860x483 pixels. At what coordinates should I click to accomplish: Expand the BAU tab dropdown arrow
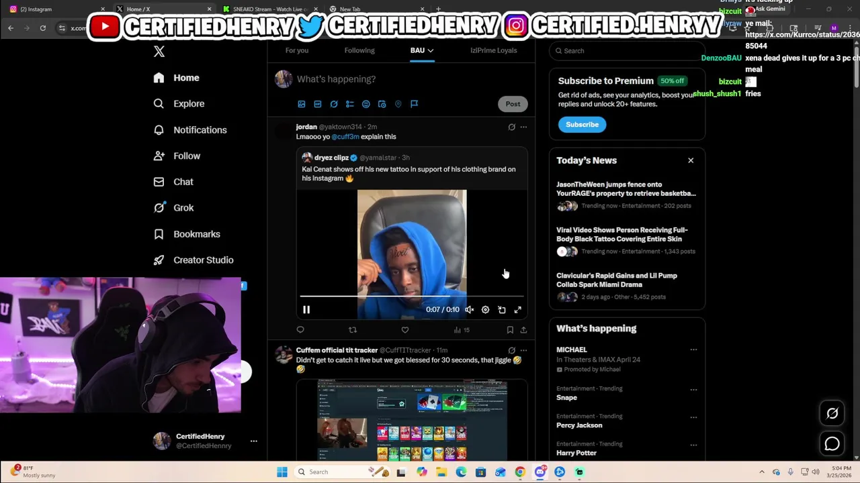(x=430, y=50)
